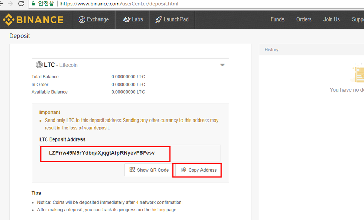Click the Tips heading
This screenshot has width=364, height=220.
coord(36,193)
